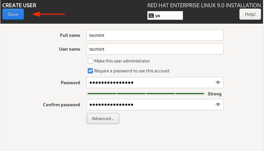Click the blue Done button
This screenshot has height=151, width=264.
point(13,14)
